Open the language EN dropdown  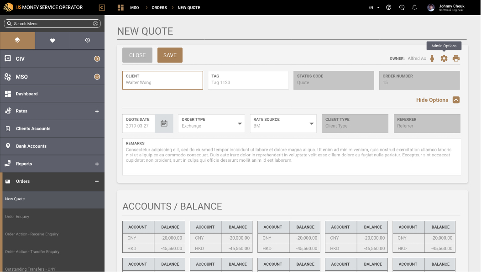coord(374,7)
